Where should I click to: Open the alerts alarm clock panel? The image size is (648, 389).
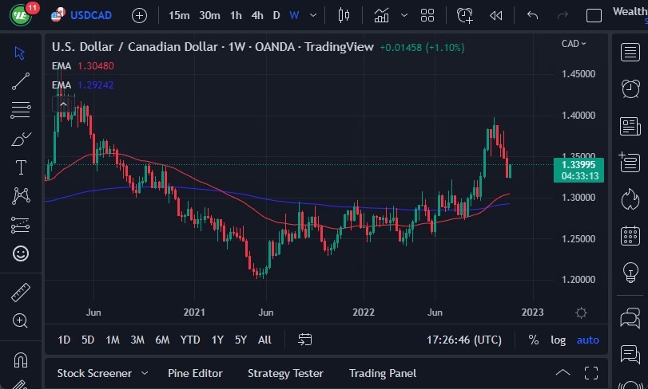(630, 88)
